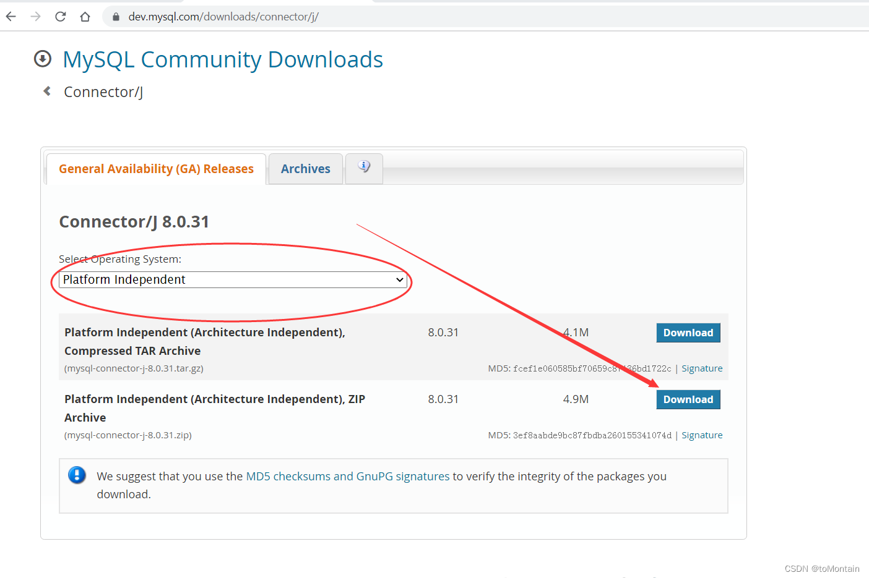
Task: Open the information icon tab
Action: 364,167
